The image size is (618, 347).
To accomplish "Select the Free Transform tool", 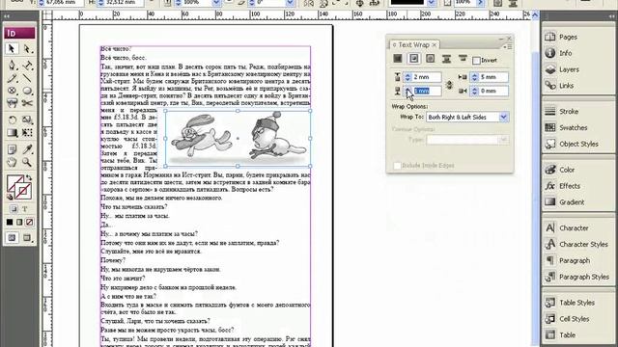I will click(x=27, y=133).
